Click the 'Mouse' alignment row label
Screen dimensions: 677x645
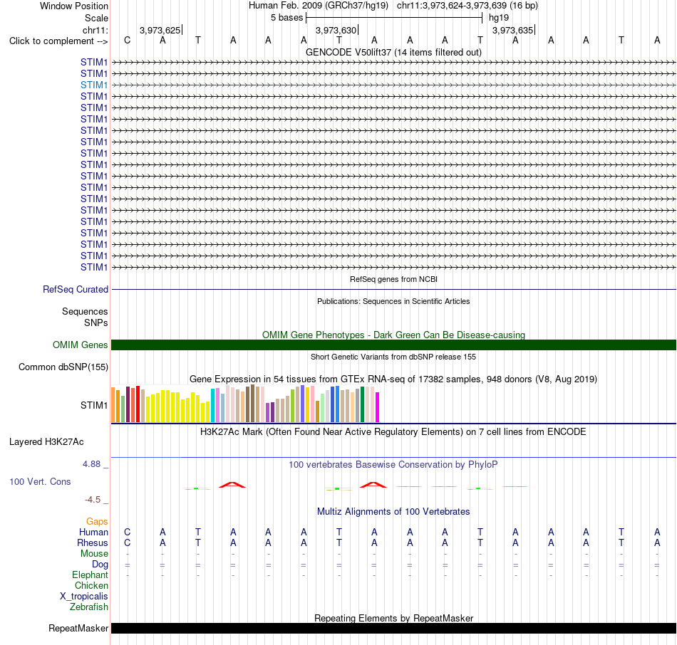(94, 554)
